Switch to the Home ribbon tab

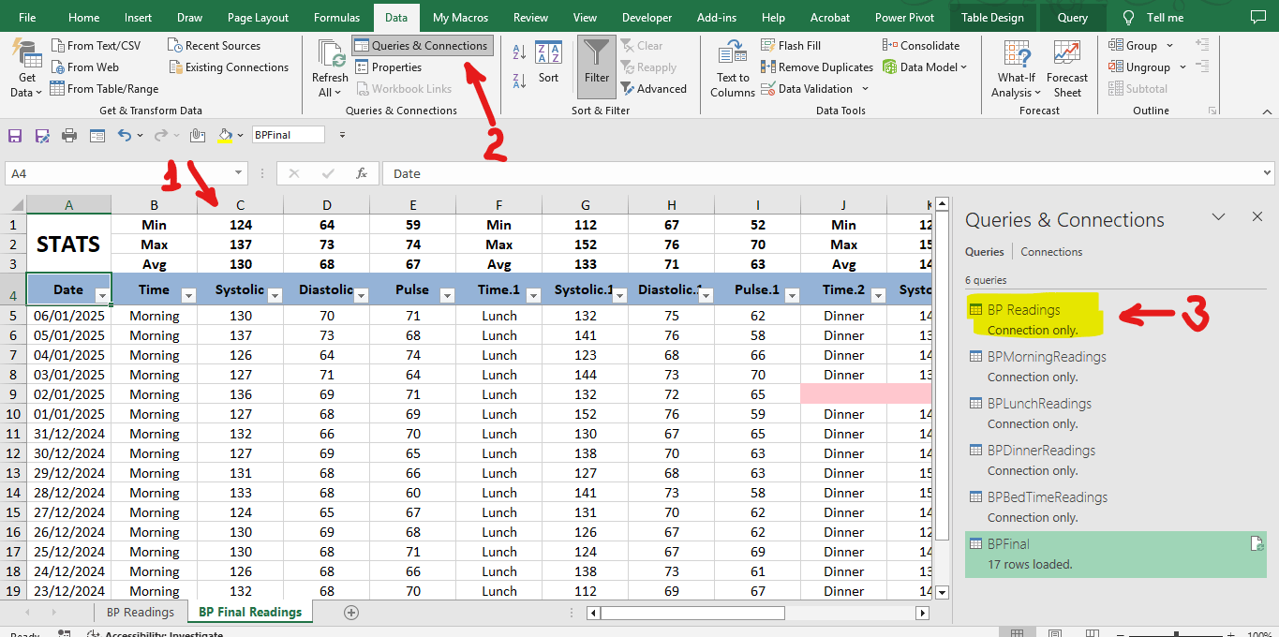tap(83, 17)
